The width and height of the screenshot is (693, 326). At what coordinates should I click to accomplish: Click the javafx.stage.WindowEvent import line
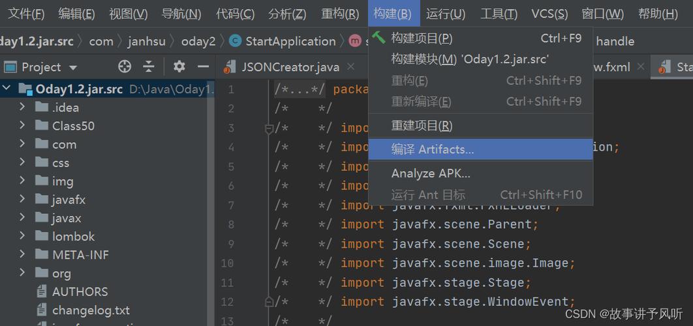tap(458, 302)
